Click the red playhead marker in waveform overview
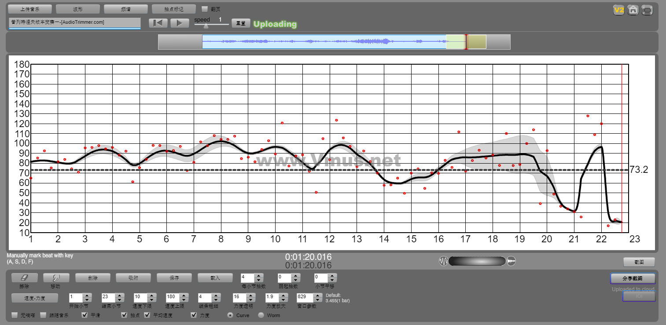Image resolution: width=666 pixels, height=325 pixels. point(466,42)
